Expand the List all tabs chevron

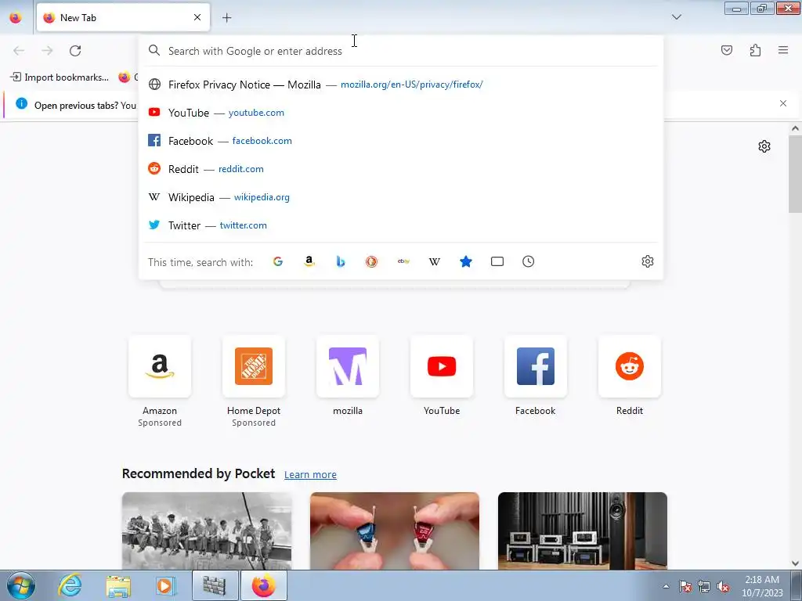[x=677, y=17]
